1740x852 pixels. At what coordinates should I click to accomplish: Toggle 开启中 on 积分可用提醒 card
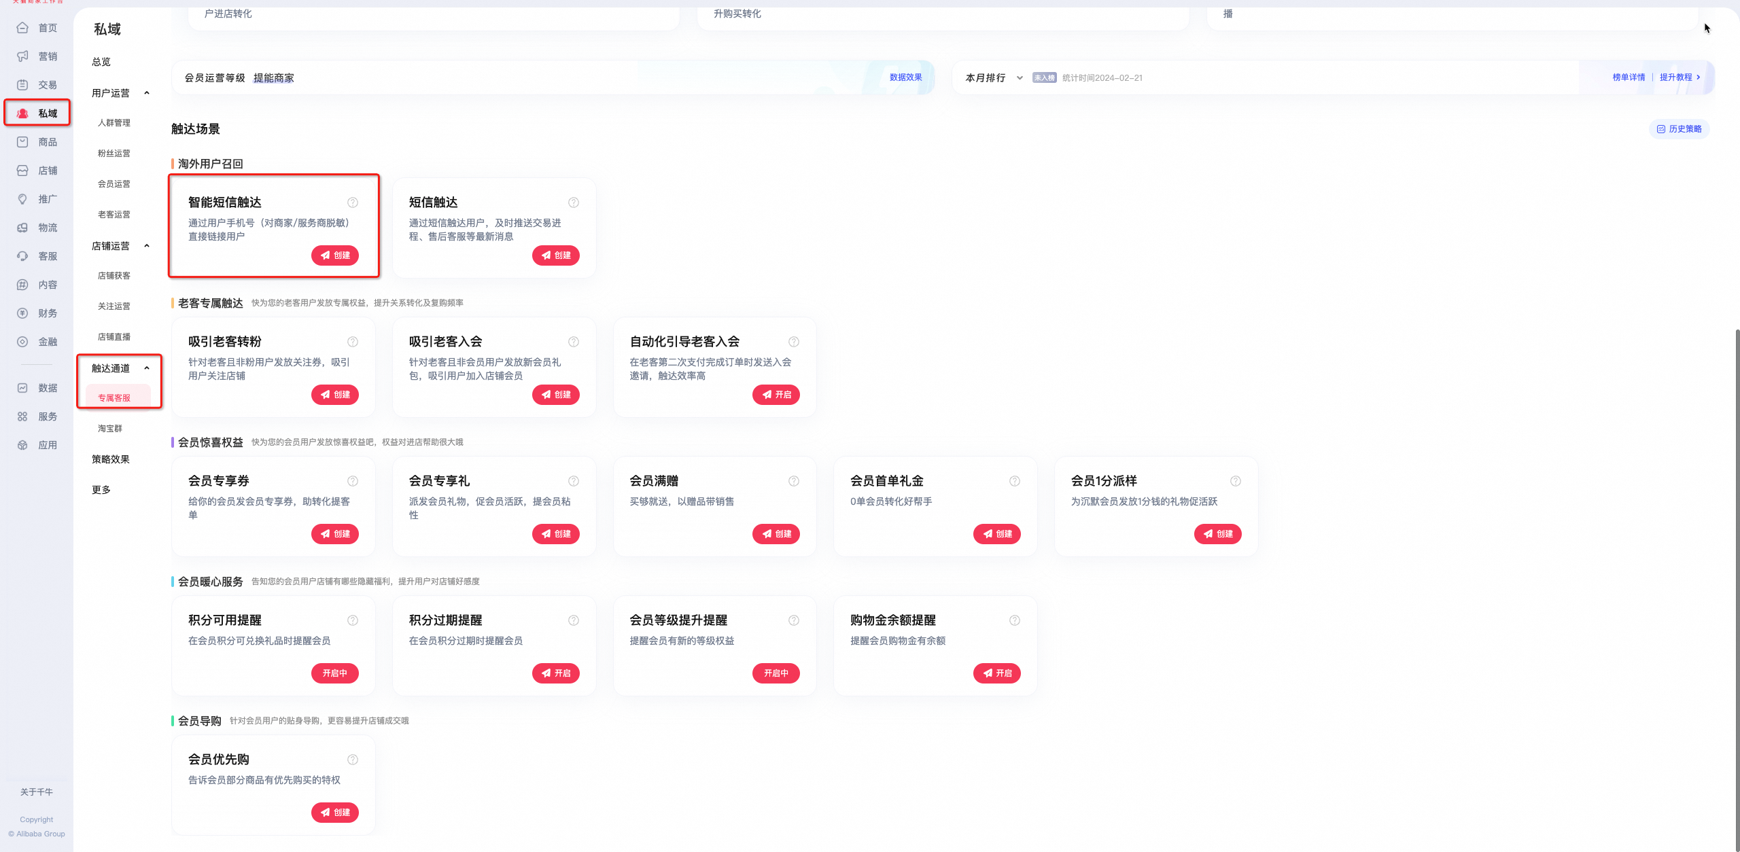pos(335,673)
